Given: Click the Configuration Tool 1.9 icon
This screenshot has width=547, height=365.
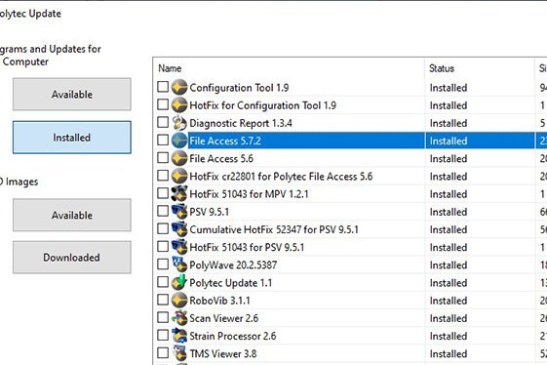Looking at the screenshot, I should tap(179, 87).
